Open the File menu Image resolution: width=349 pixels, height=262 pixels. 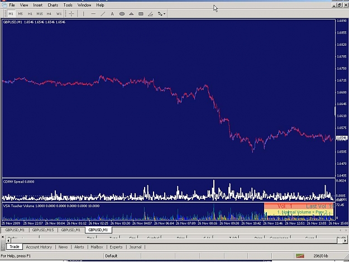12,5
